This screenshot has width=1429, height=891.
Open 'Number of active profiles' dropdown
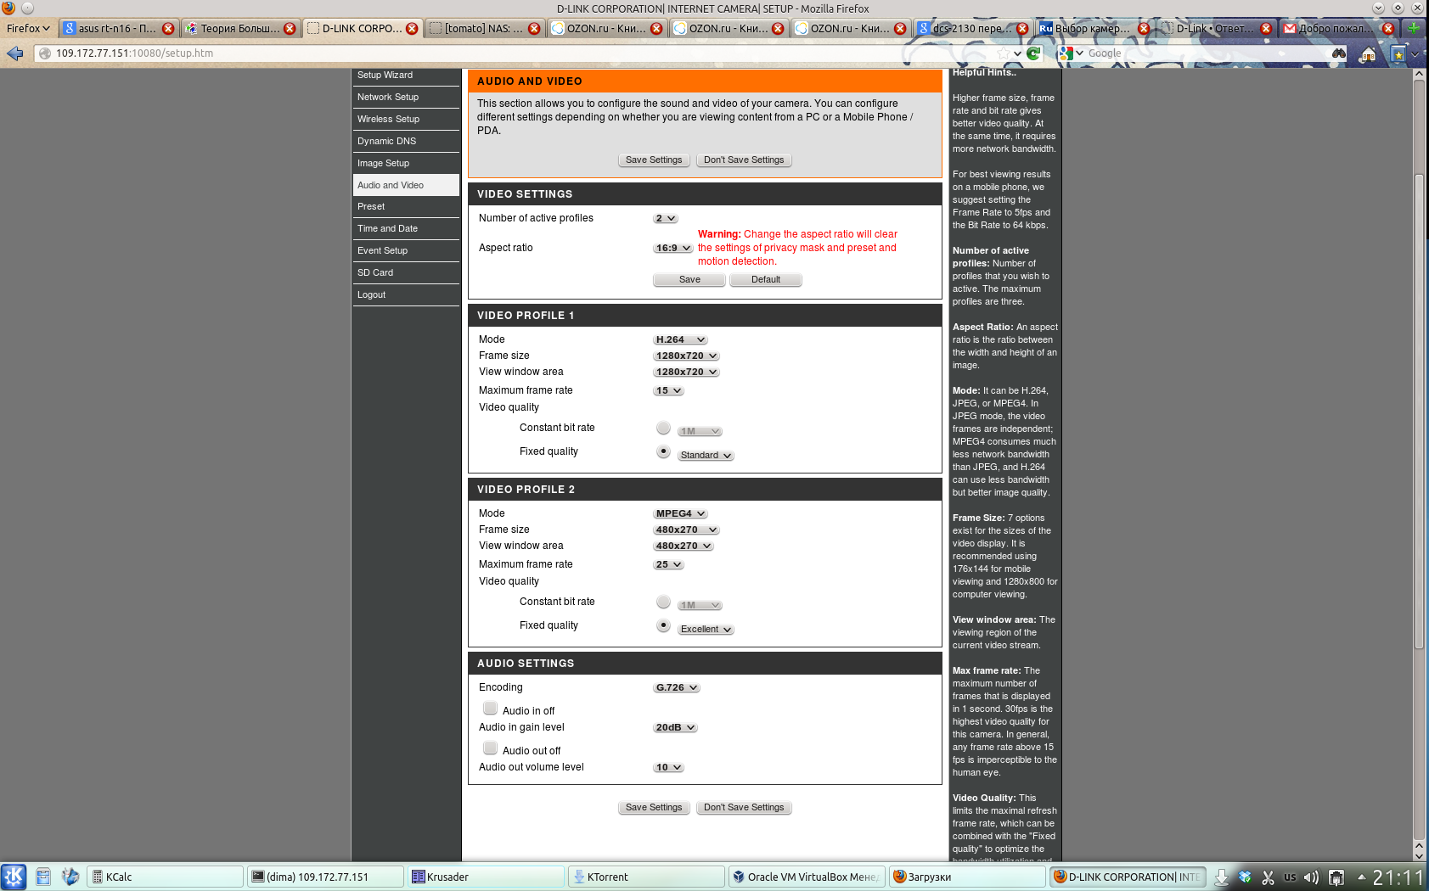click(666, 218)
